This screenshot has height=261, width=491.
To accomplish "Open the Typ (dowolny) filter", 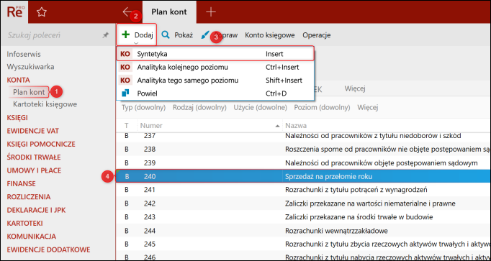I will tap(143, 108).
